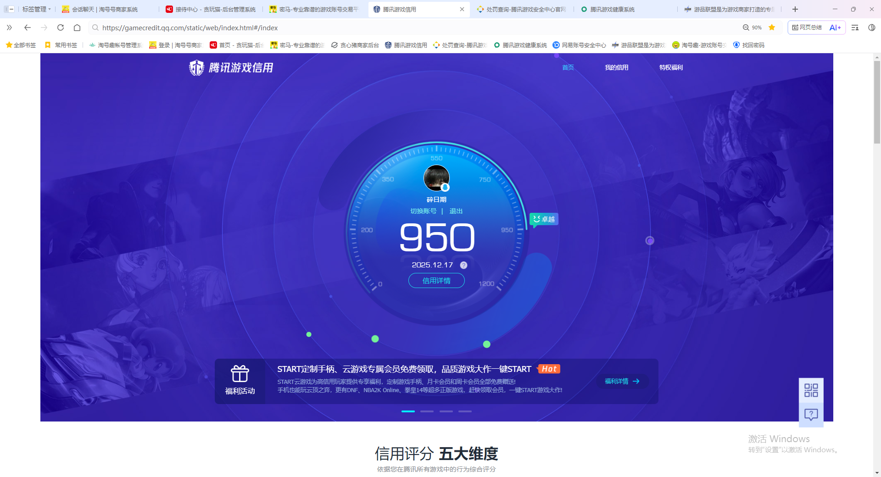Click the user avatar above 碎日期

436,178
